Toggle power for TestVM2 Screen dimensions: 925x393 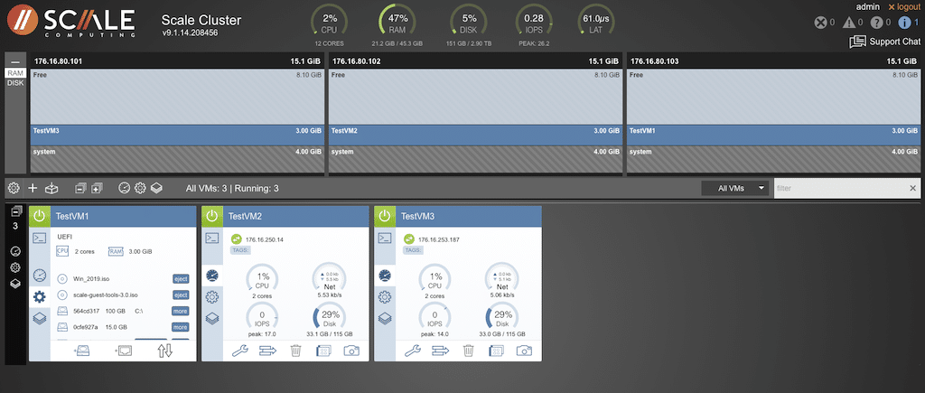pyautogui.click(x=211, y=216)
